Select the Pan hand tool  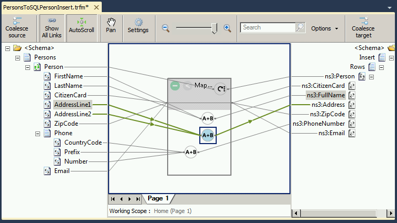[x=111, y=22]
